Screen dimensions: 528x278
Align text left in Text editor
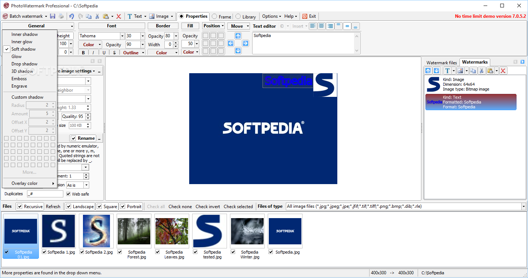click(313, 26)
